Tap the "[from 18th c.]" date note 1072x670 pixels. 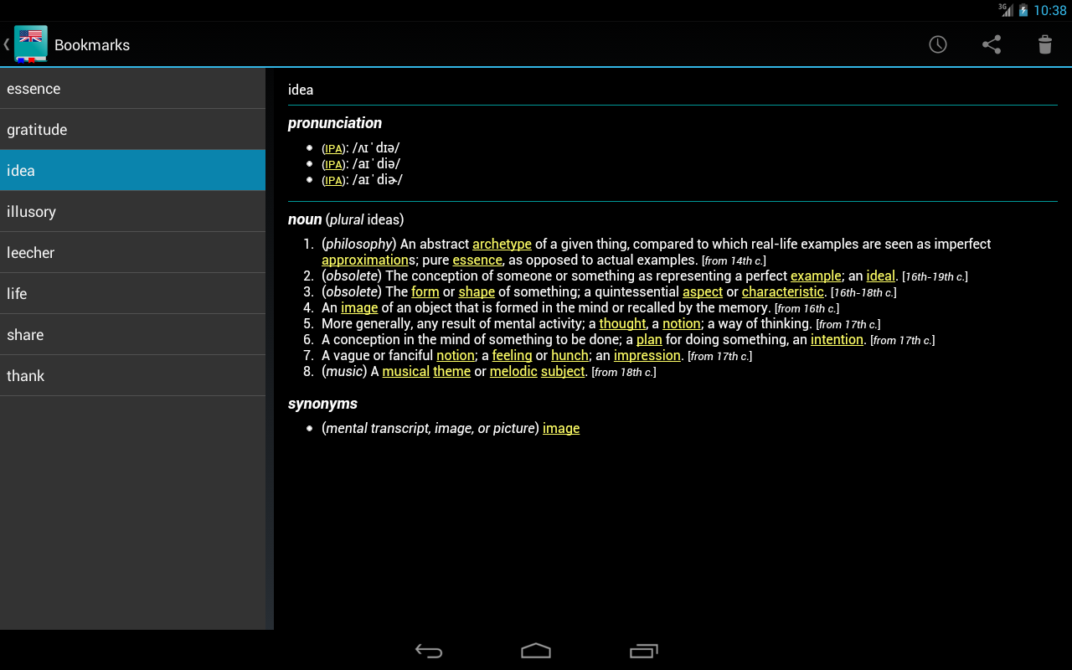(624, 373)
